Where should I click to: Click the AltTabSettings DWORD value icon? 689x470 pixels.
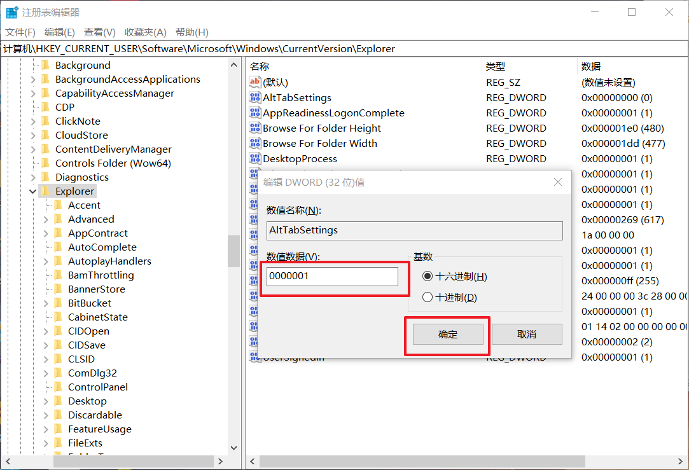(254, 97)
